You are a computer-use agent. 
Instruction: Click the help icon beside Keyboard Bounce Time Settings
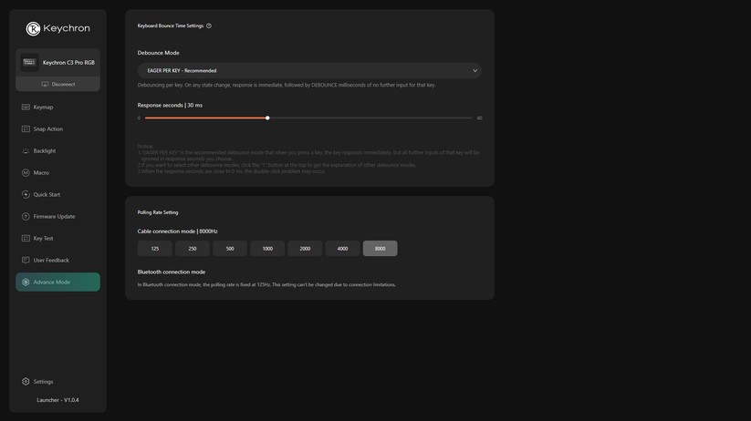click(209, 26)
